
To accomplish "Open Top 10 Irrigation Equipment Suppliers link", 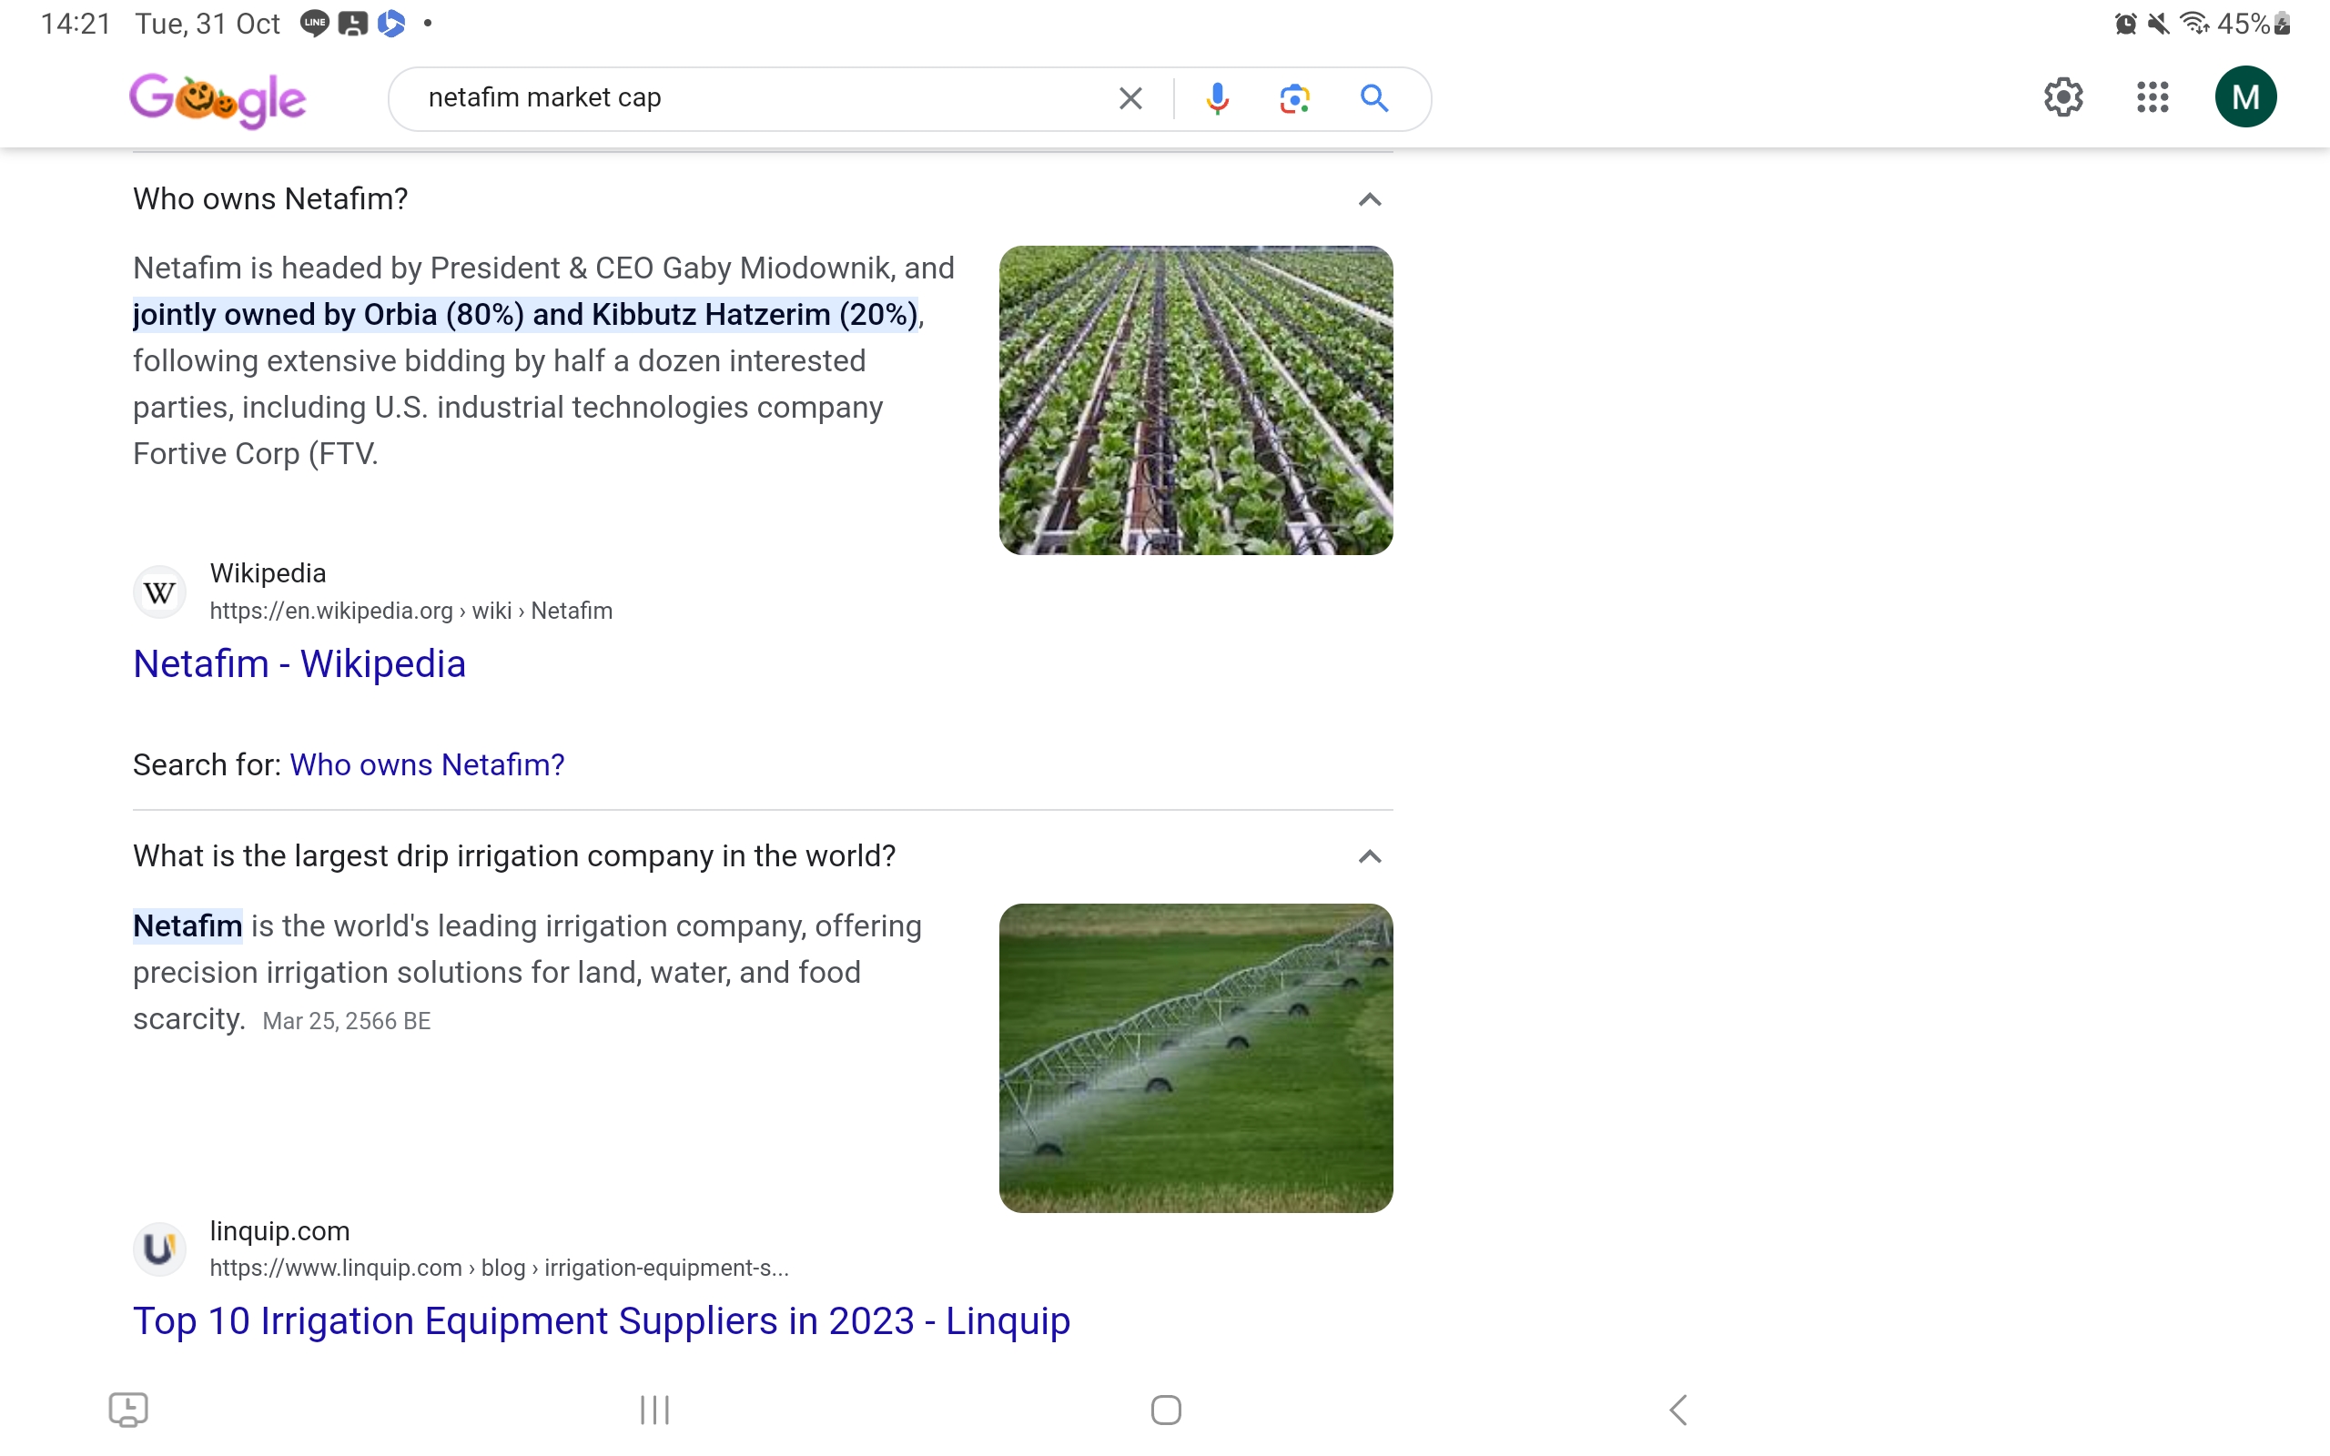I will pos(602,1320).
